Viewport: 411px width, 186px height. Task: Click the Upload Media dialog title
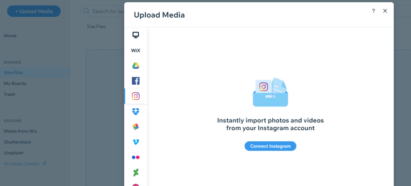coord(159,15)
